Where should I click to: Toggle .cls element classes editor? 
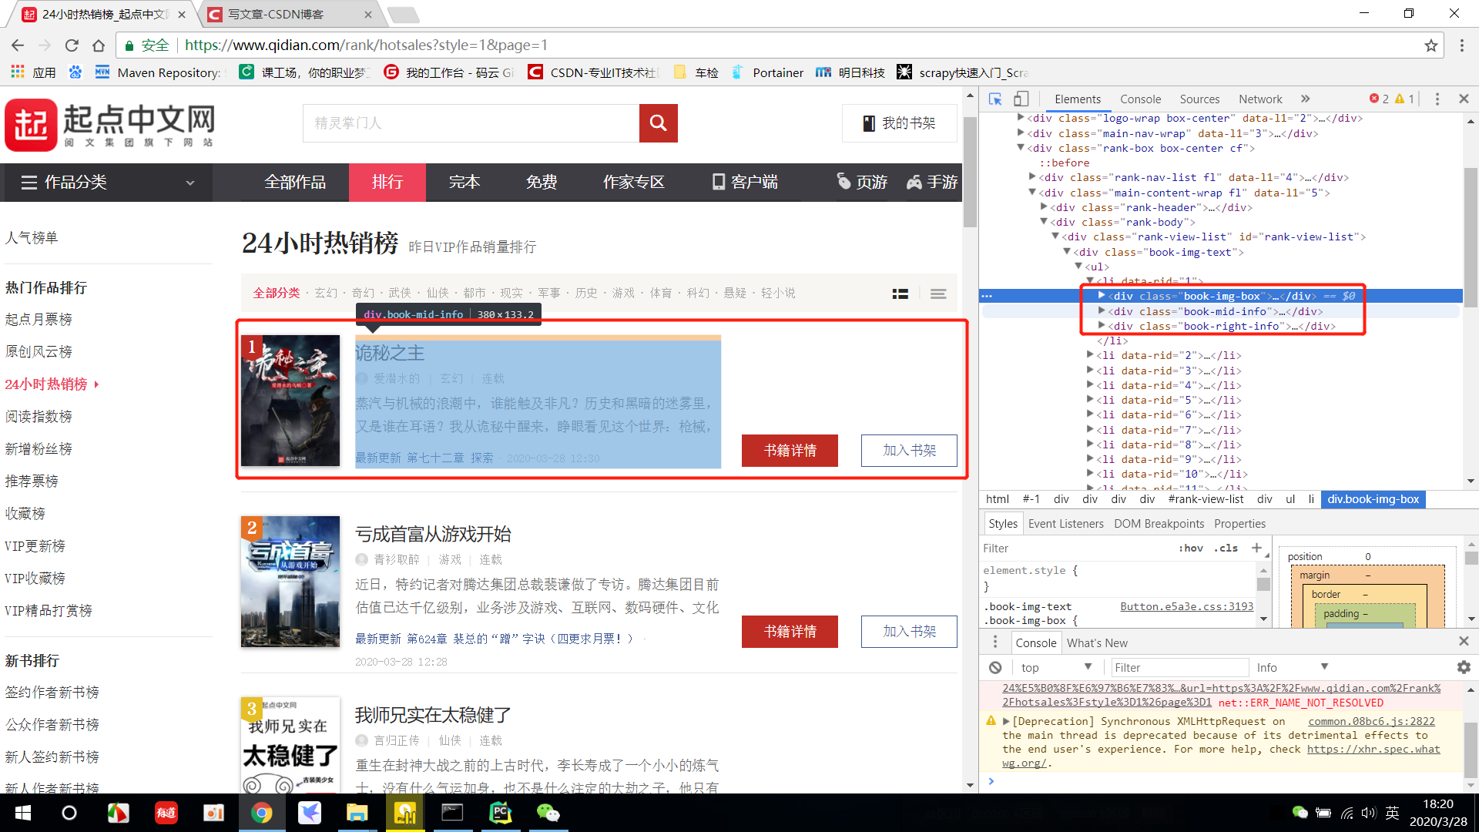pyautogui.click(x=1226, y=548)
